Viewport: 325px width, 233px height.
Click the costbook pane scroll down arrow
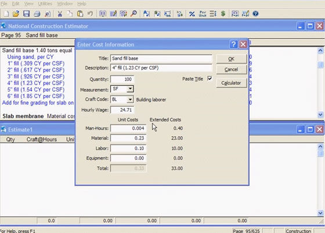click(320, 114)
